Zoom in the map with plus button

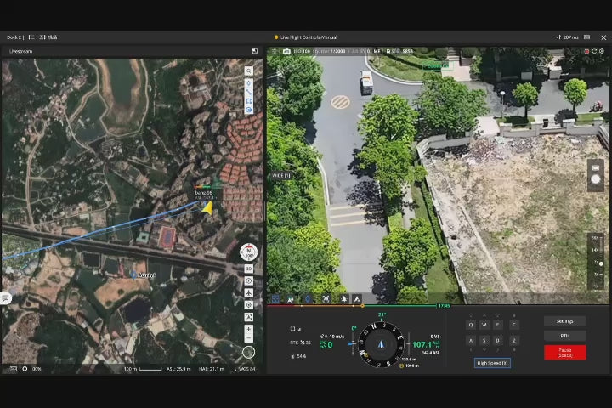249,328
